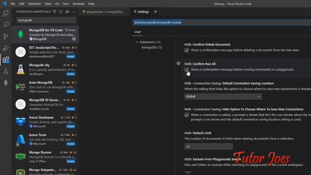Click the Mongodb-dly extension icon

click(20, 69)
